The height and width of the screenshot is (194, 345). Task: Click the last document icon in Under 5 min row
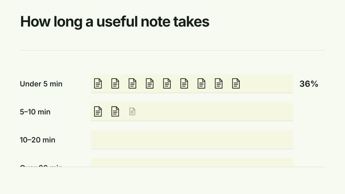(236, 84)
